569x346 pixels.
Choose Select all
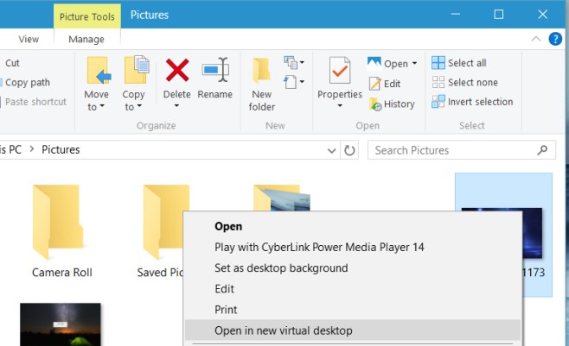[x=459, y=63]
